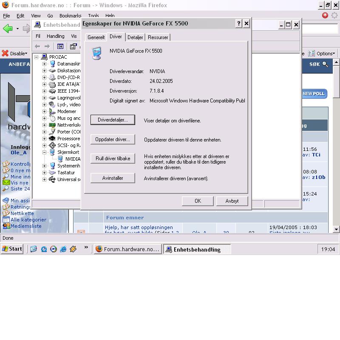340x340 pixels.
Task: Click properties icon in Enhetsbehandling toolbar
Action: (73, 46)
